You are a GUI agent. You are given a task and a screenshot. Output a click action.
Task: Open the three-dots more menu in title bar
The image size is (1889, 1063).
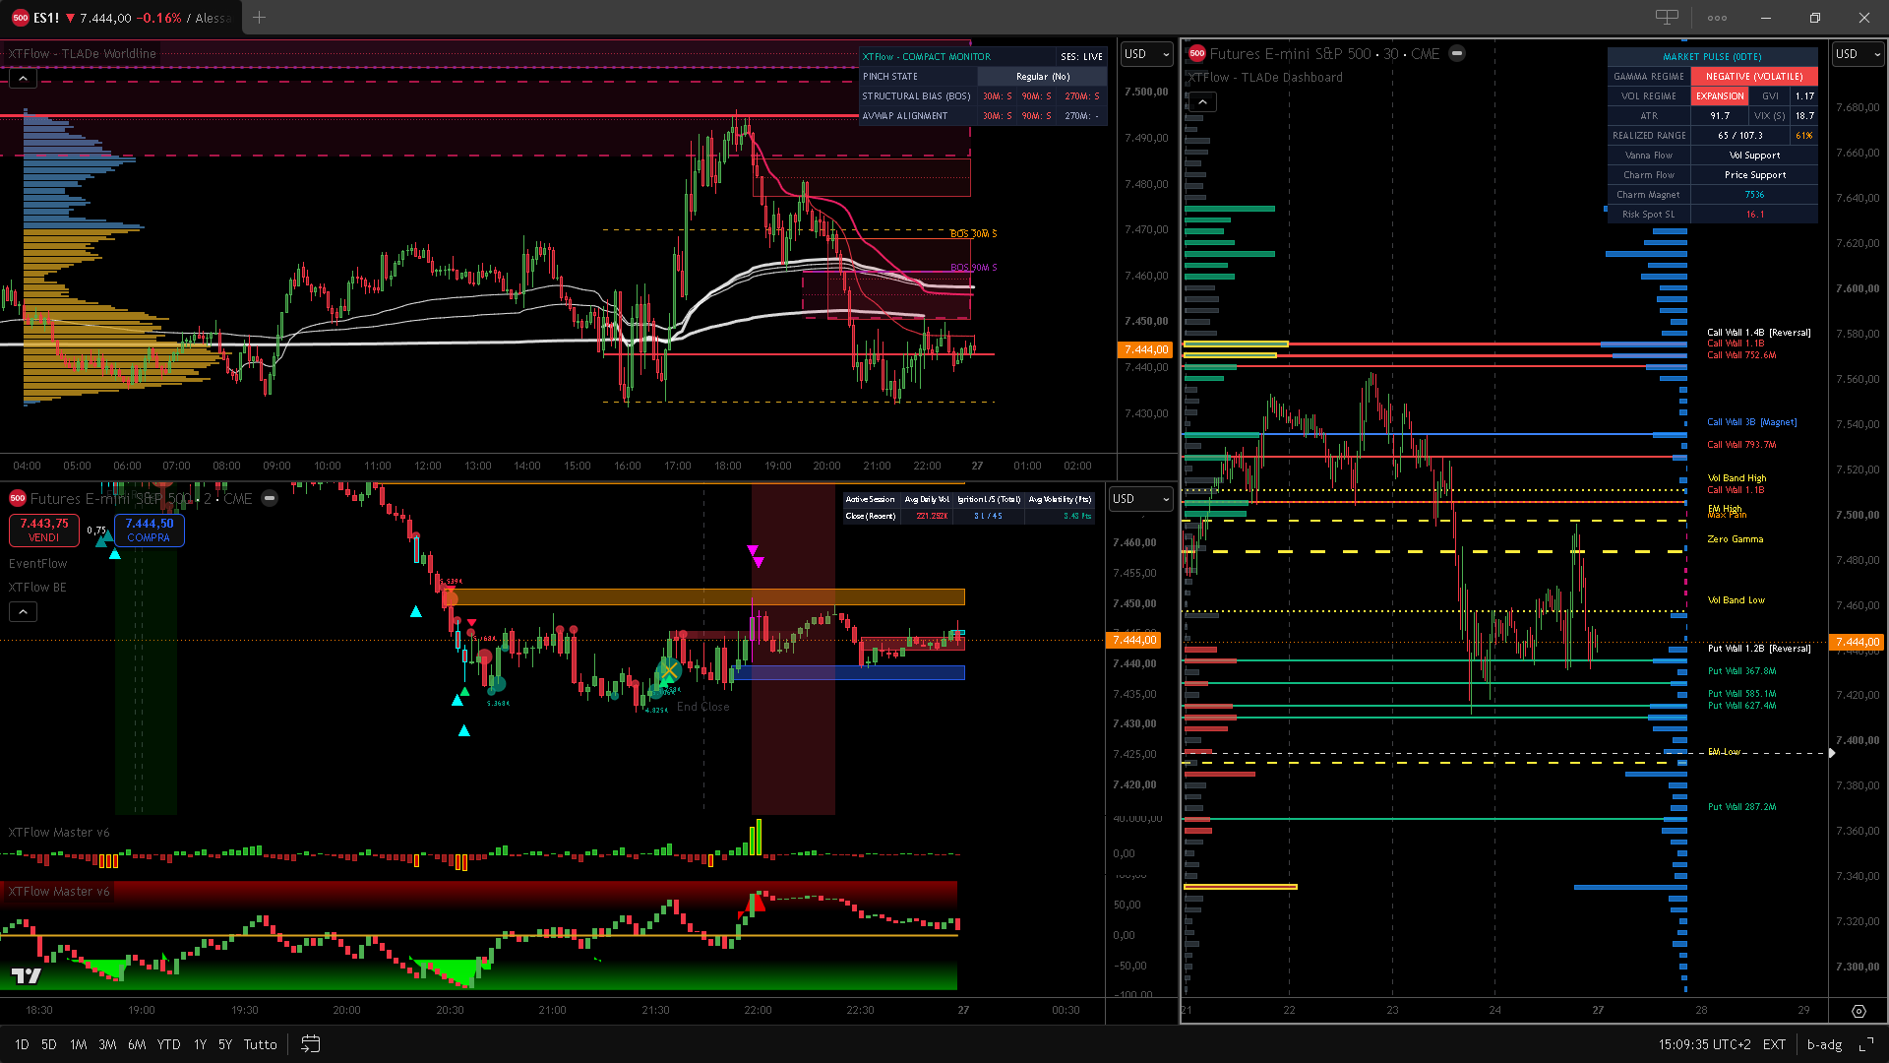1718,18
